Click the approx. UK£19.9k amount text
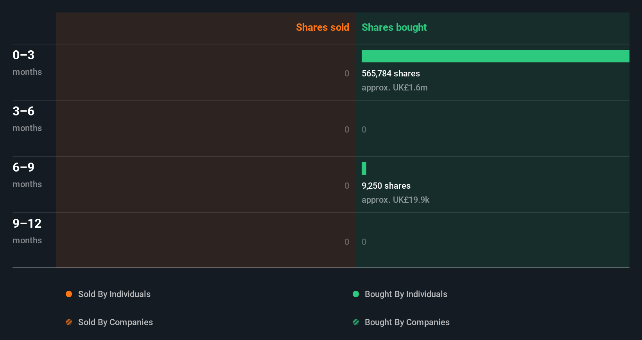Image resolution: width=642 pixels, height=340 pixels. coord(395,200)
